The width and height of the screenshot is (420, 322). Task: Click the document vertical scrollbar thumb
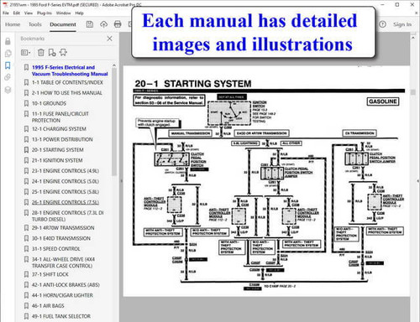pos(412,92)
